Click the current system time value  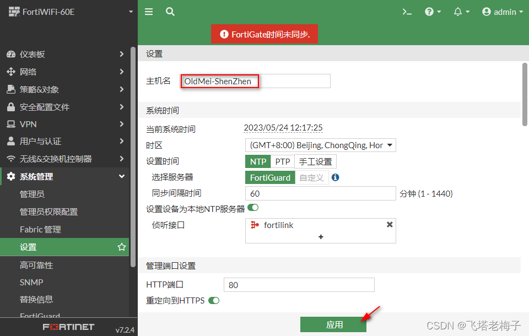click(283, 128)
